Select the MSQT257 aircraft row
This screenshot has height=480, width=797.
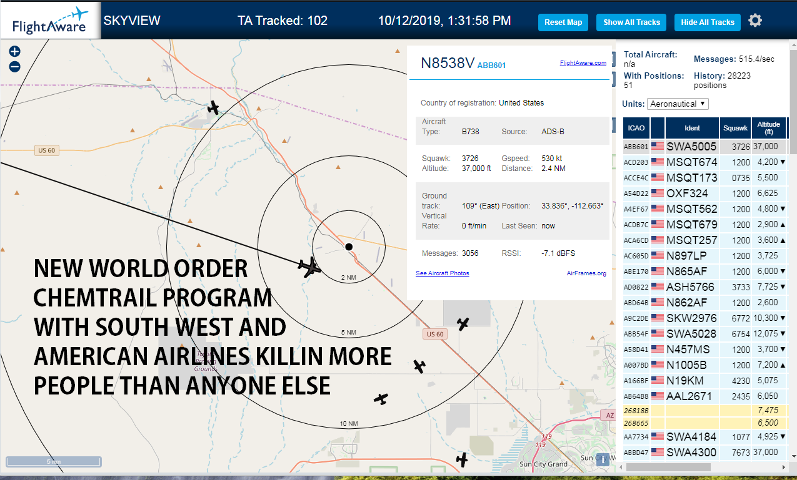click(x=704, y=240)
